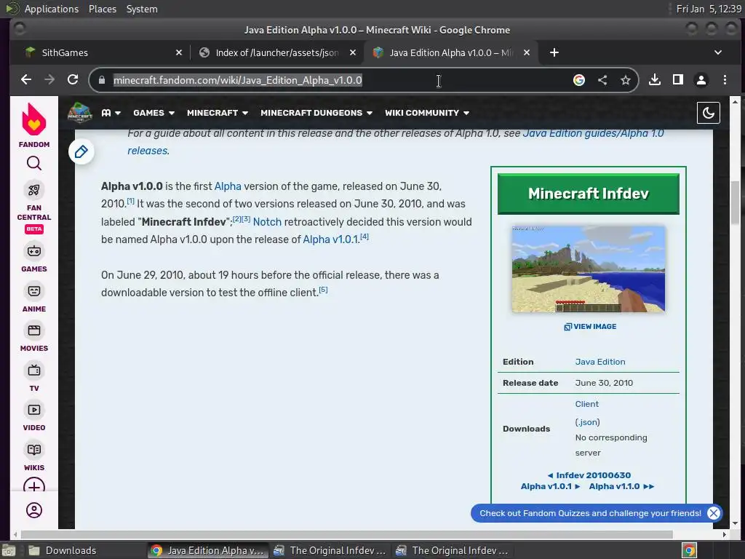Click the padlock site info icon
The height and width of the screenshot is (559, 745).
point(101,80)
